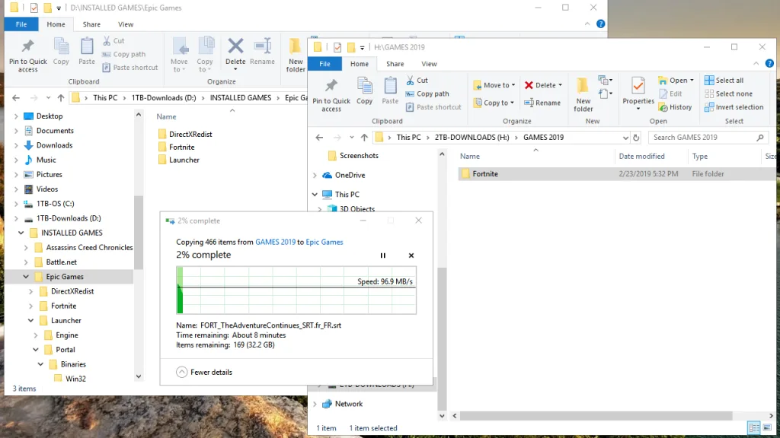Expand Battle.net folder in tree

[26, 262]
